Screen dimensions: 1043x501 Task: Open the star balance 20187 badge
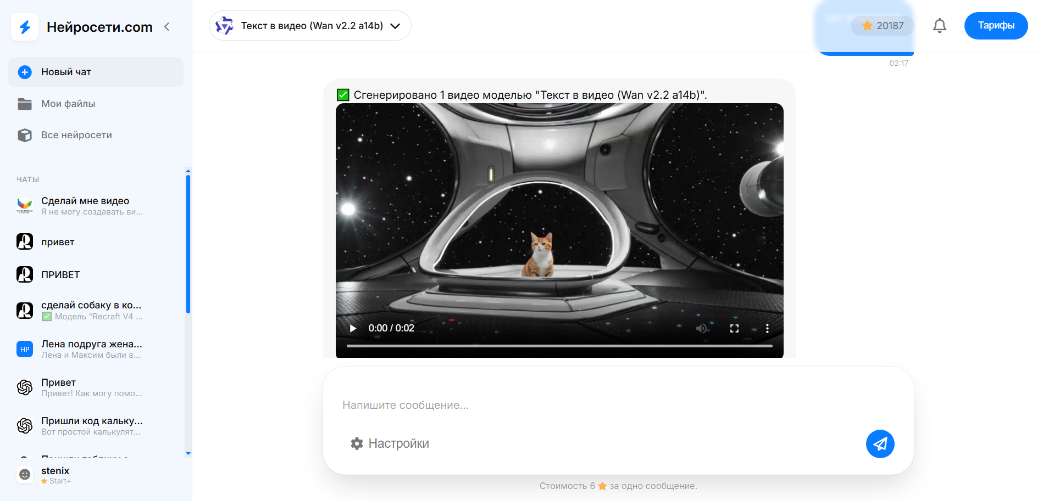click(883, 26)
